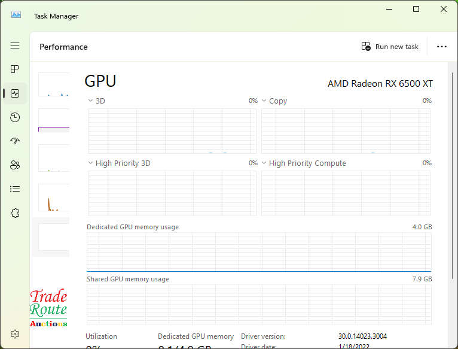
Task: Open the hamburger navigation menu
Action: click(15, 45)
